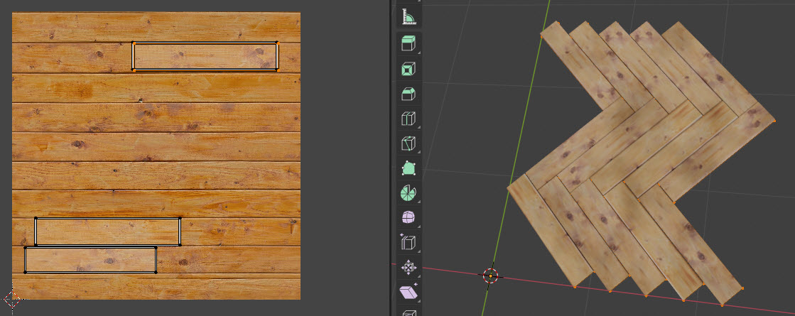The height and width of the screenshot is (316, 795).
Task: Select the Bevel tool
Action: coord(409,93)
